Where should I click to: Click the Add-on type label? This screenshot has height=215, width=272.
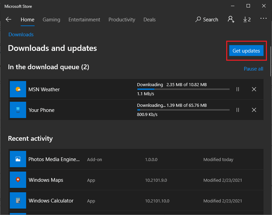[94, 159]
